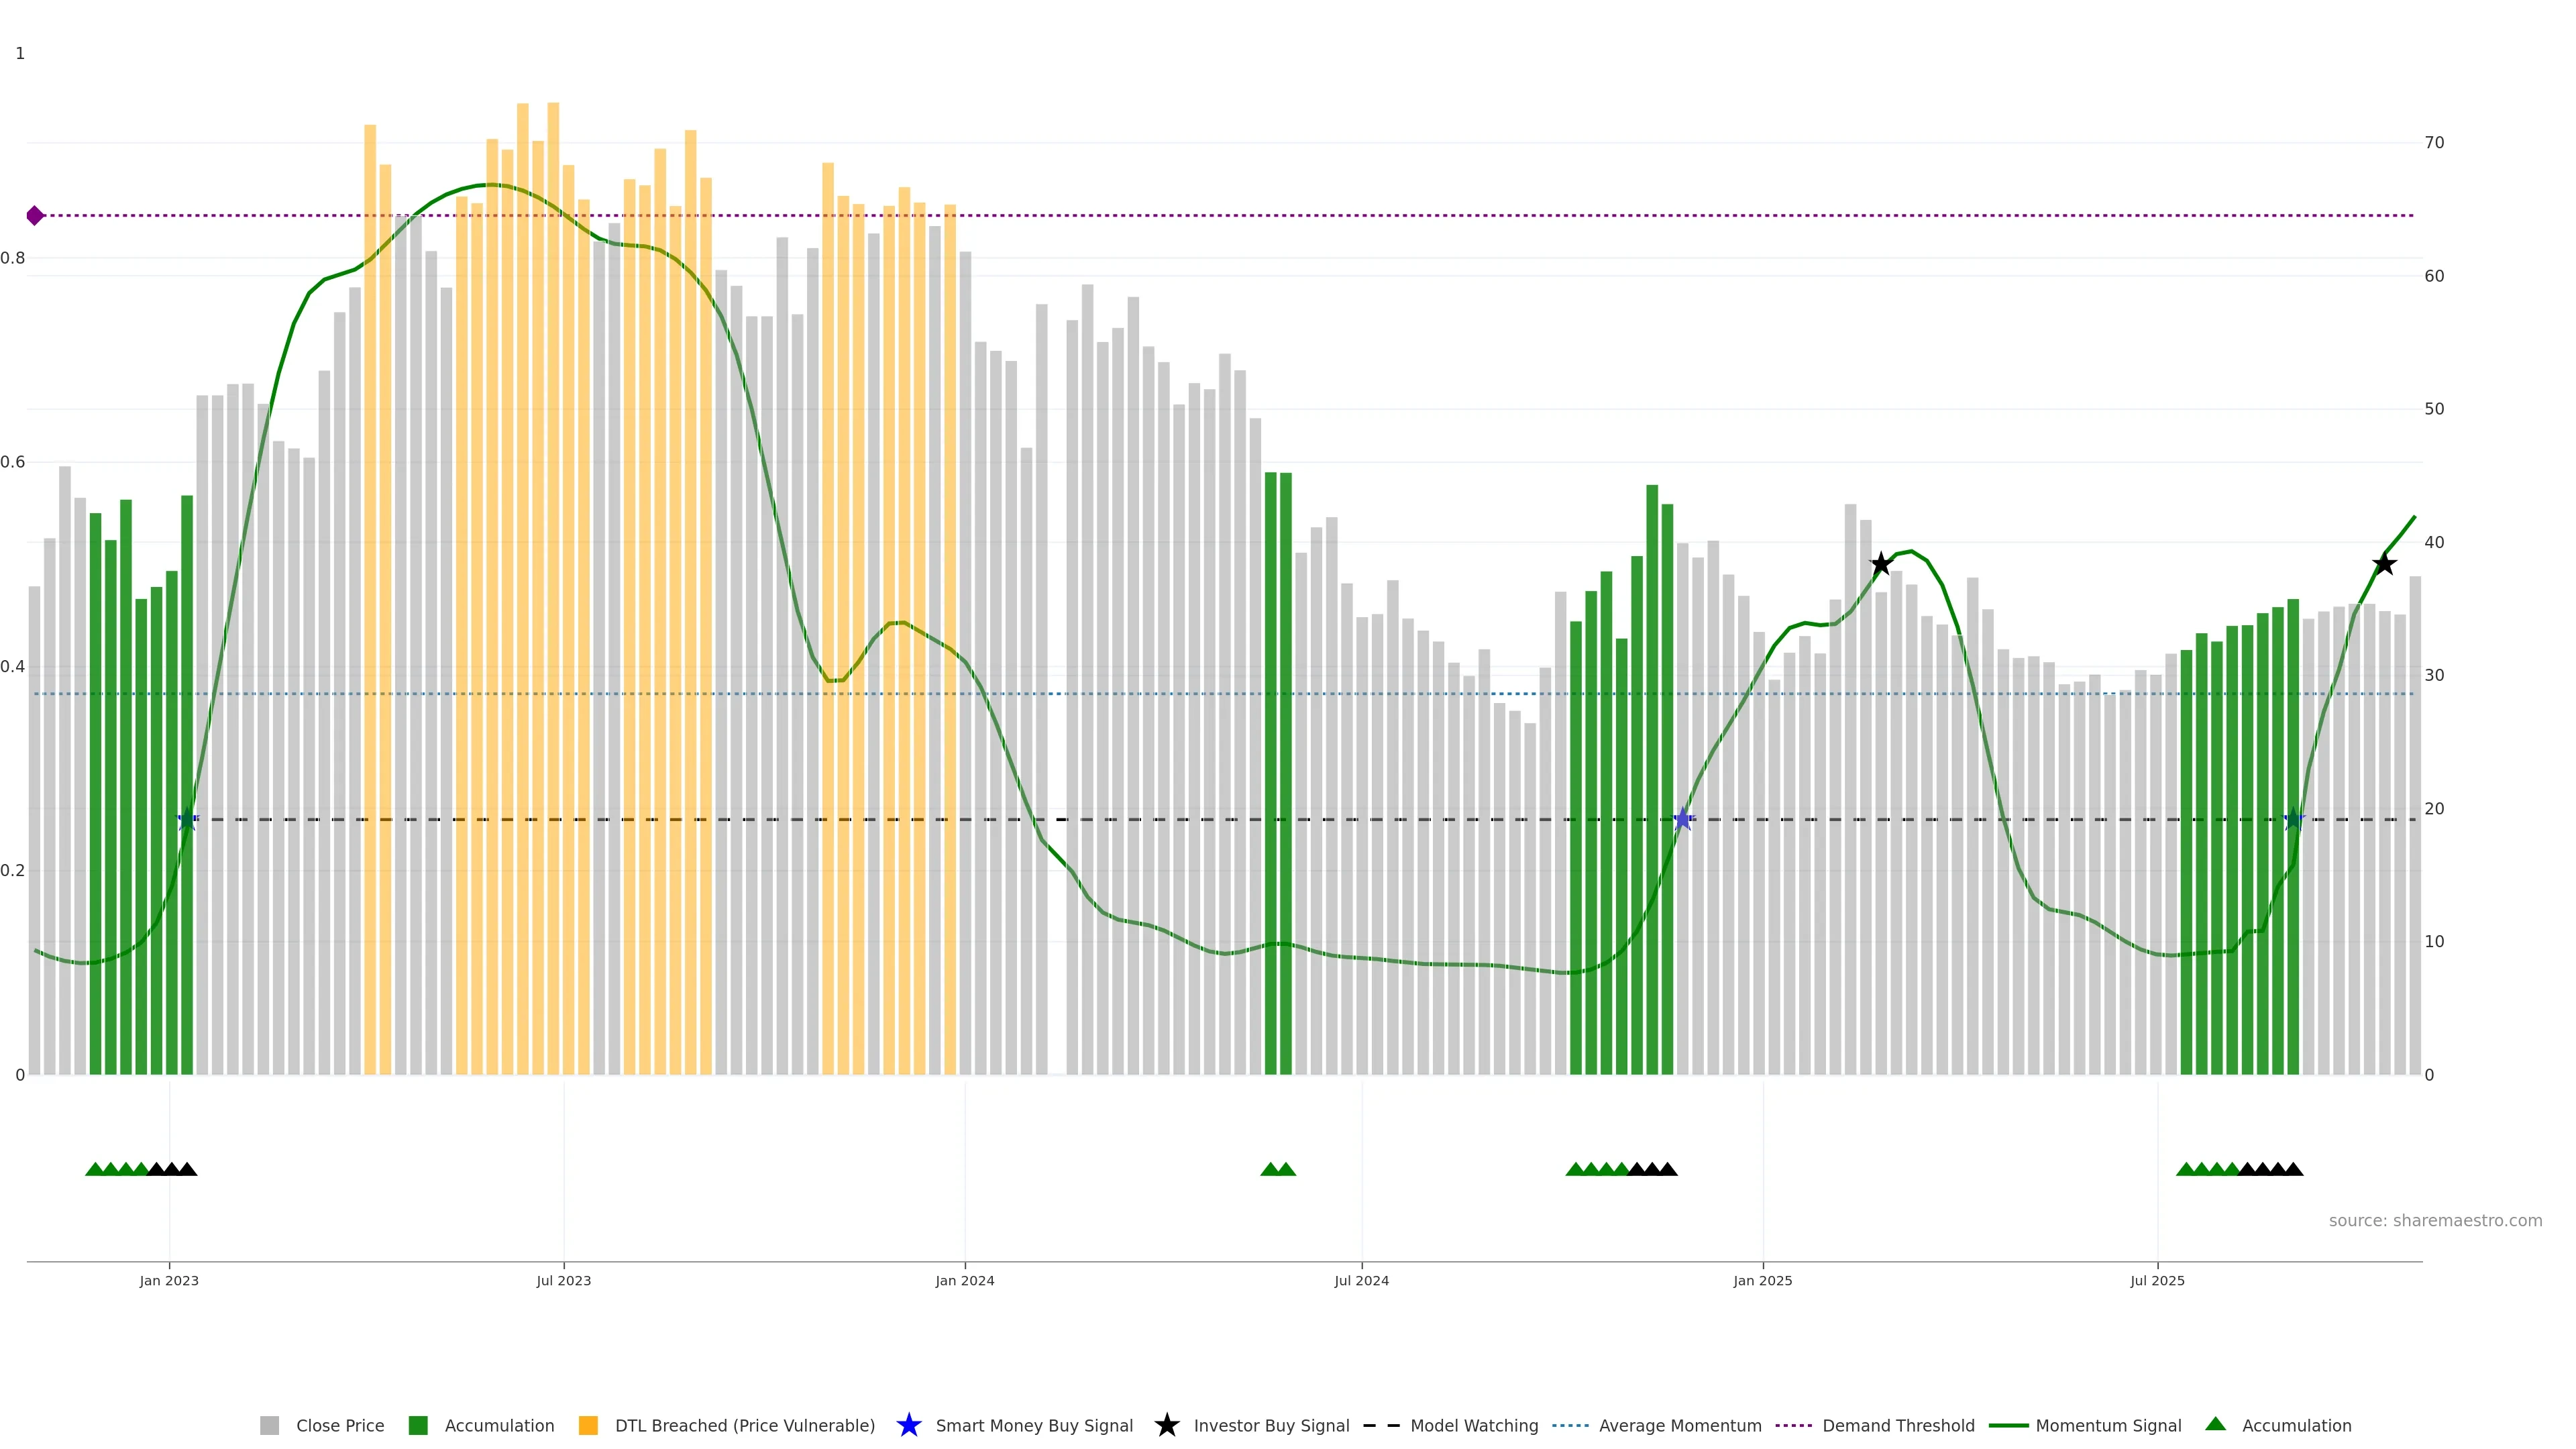
Task: Click the green Accumulation triangle legend icon
Action: [2215, 1424]
